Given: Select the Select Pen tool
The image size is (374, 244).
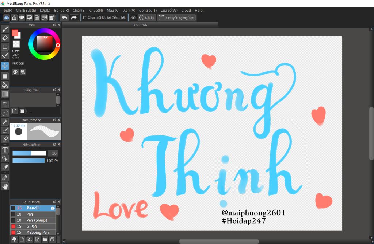Looking at the screenshot, I should coord(5,131).
